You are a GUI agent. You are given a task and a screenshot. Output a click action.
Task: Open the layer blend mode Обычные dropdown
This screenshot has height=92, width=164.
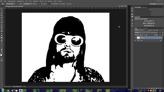pyautogui.click(x=142, y=32)
